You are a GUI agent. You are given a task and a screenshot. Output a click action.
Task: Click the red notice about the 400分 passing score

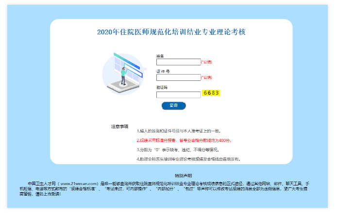184,140
